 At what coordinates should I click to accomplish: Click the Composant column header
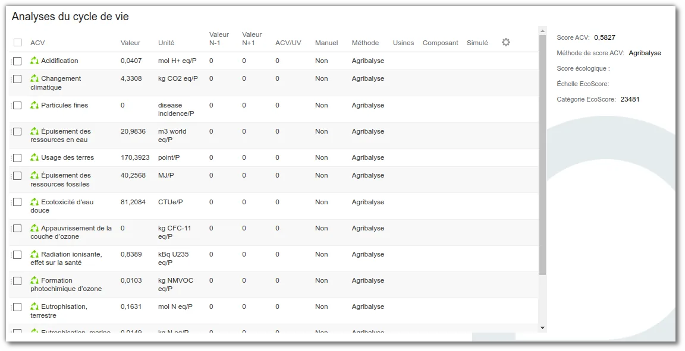point(441,43)
